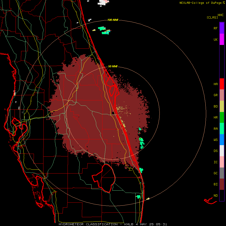Click the WS legend label
The image size is (226, 226).
pyautogui.click(x=215, y=140)
